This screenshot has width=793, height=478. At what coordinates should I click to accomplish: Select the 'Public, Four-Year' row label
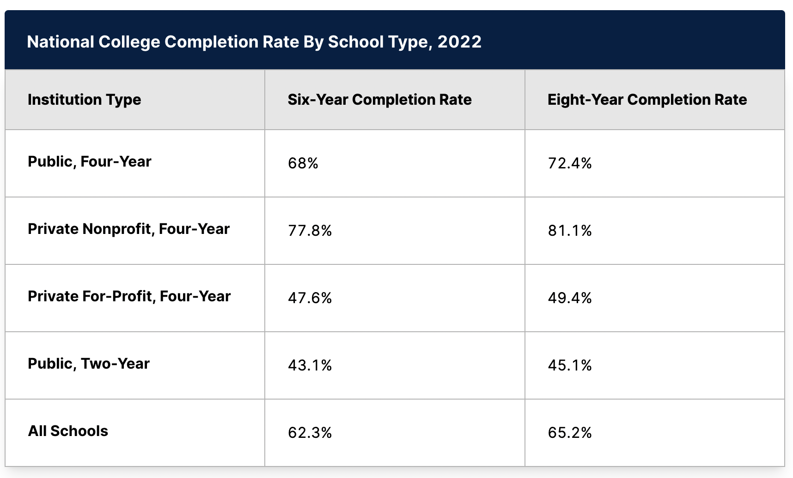(90, 161)
